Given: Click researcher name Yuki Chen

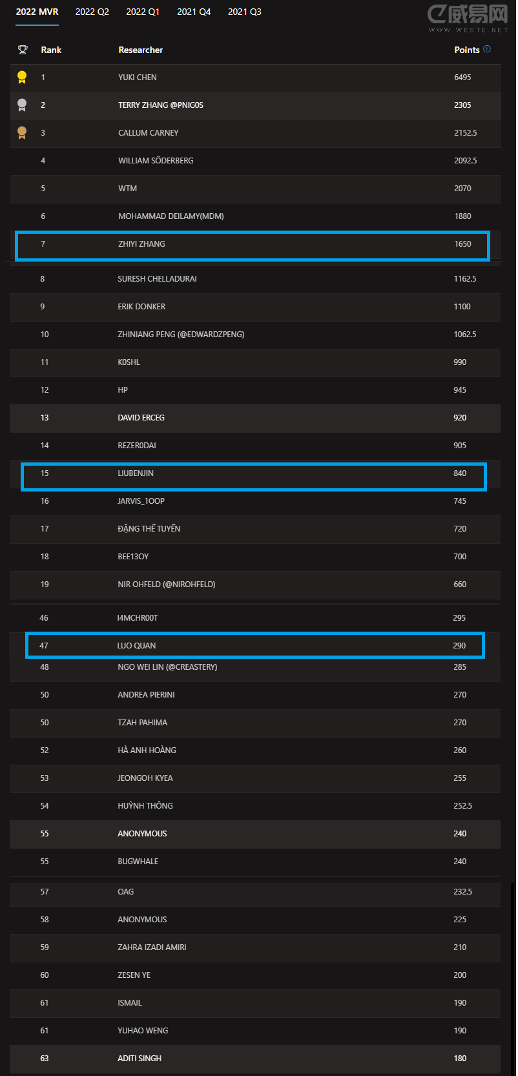Looking at the screenshot, I should tap(138, 78).
